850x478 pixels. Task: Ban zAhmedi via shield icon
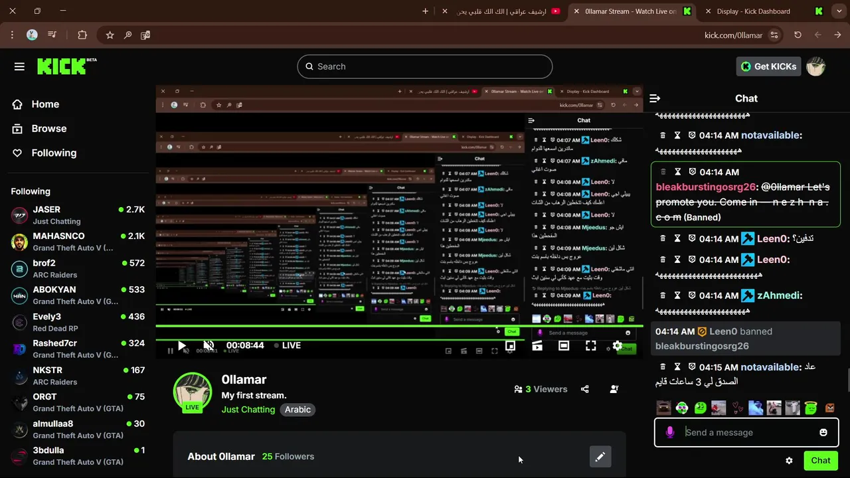(x=692, y=295)
